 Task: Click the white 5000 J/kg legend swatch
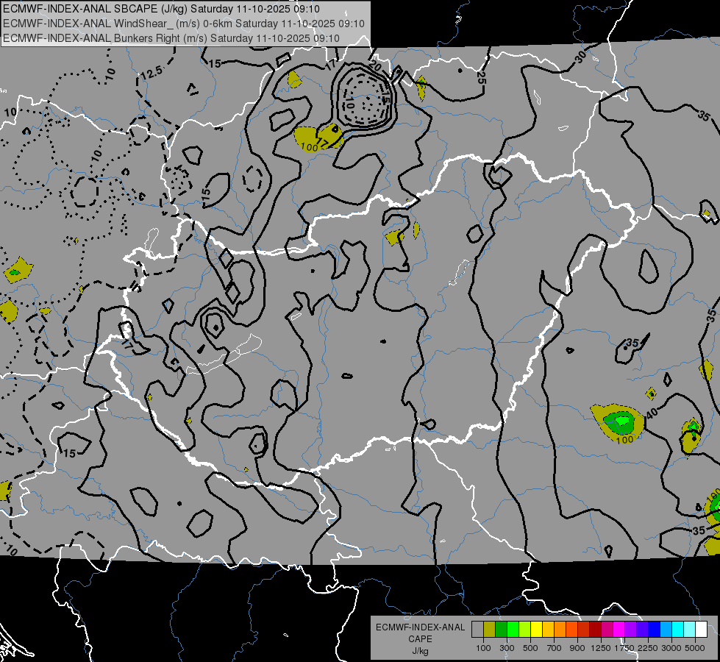701,629
